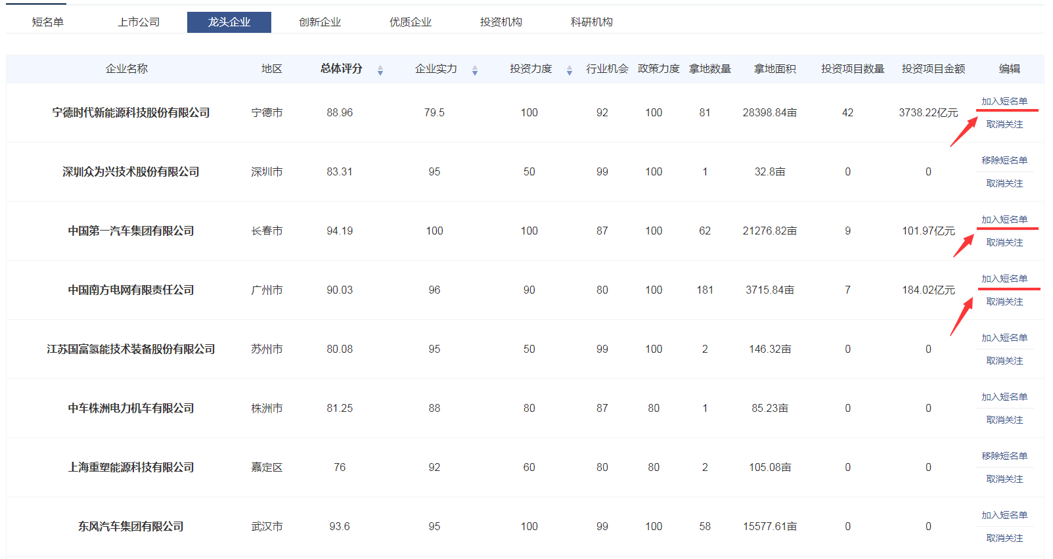
Task: Sort by 总体评分 arrow icon
Action: 380,70
